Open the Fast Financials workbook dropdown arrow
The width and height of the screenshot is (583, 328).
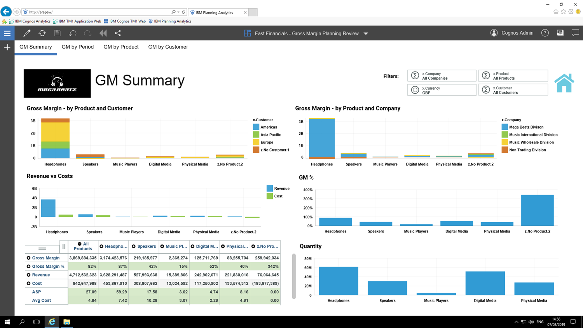pyautogui.click(x=366, y=33)
